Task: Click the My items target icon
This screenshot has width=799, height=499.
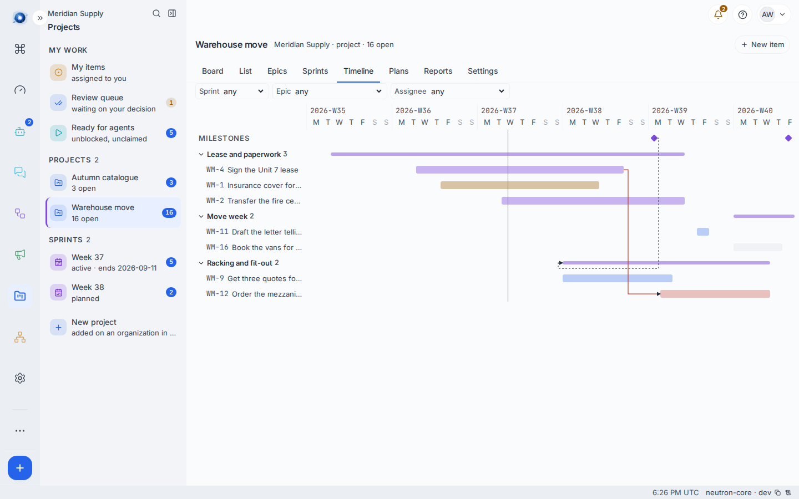Action: click(x=58, y=73)
